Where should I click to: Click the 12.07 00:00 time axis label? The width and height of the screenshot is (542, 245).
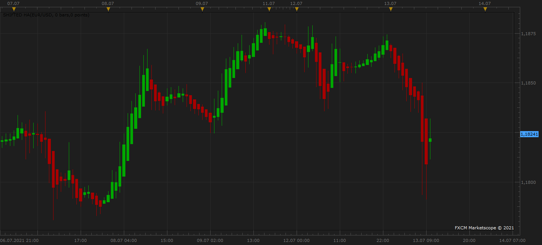(296, 240)
